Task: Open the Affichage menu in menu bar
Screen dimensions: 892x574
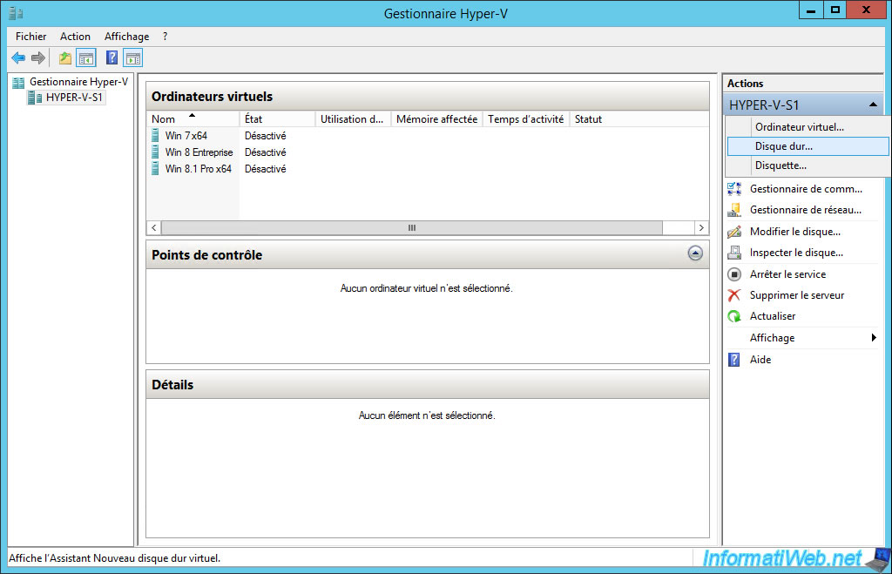Action: point(126,37)
